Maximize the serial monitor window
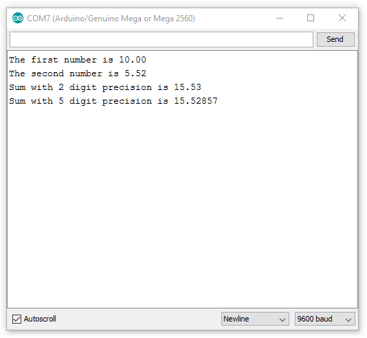Viewport: 367px width, 338px height. click(311, 18)
